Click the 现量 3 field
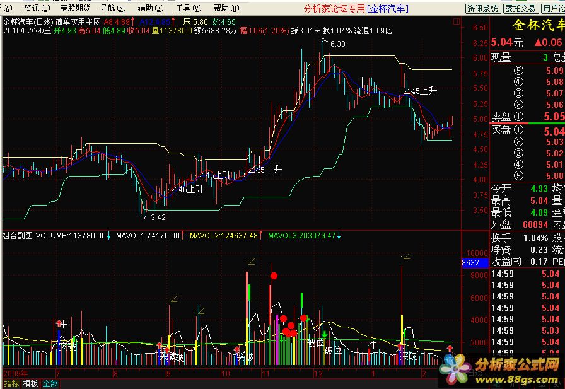Screen dimensions: 565x389 pyautogui.click(x=519, y=57)
